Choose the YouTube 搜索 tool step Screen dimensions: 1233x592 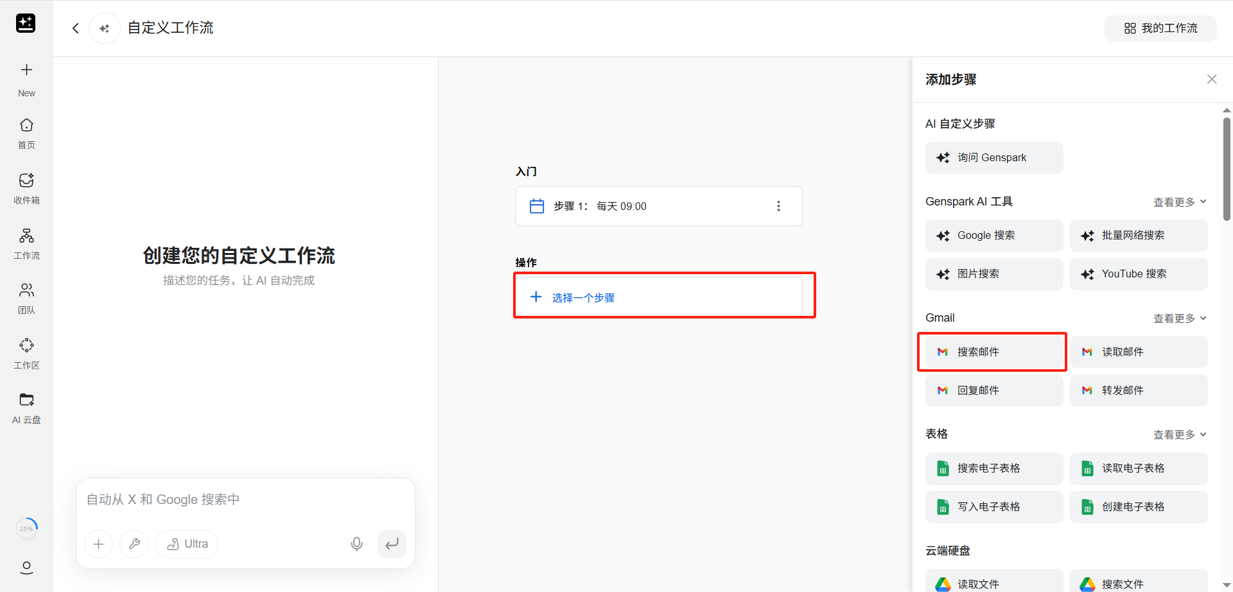pyautogui.click(x=1138, y=274)
